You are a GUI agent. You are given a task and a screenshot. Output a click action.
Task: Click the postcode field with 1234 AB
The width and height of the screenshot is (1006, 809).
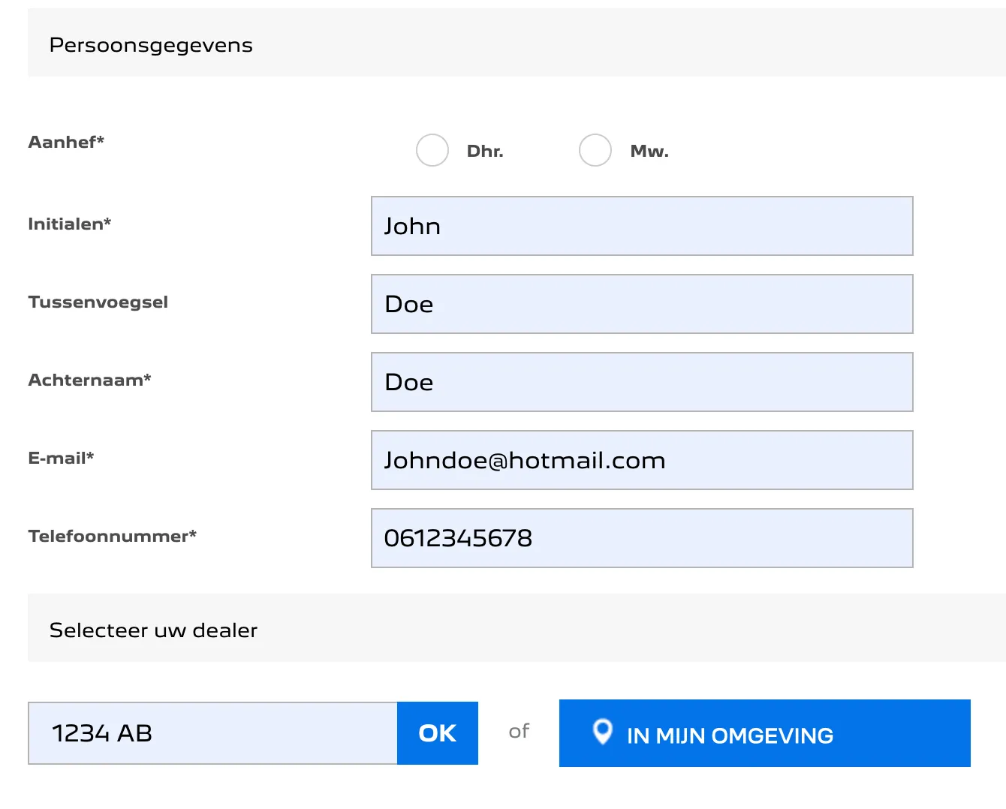tap(212, 733)
